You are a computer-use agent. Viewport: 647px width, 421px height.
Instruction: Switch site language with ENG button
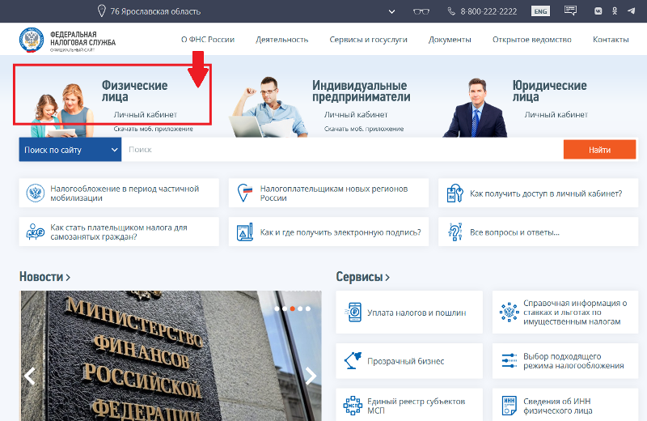pos(540,11)
